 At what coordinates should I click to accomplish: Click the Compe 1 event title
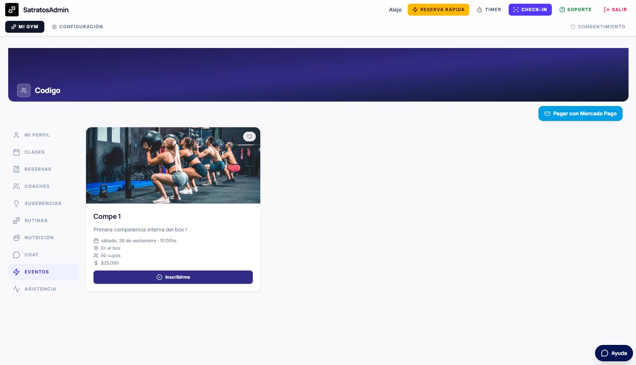point(107,217)
